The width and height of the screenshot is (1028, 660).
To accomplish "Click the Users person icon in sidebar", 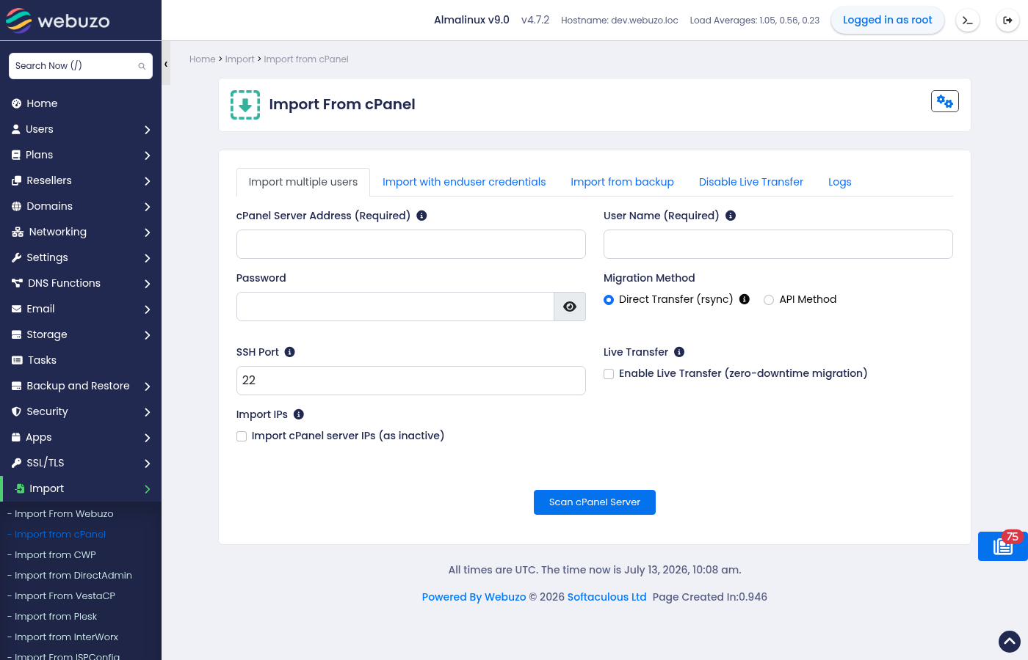I will (x=16, y=129).
